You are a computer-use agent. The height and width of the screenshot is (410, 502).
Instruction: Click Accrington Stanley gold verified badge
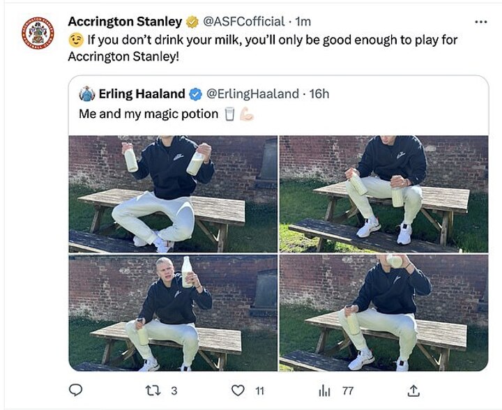(192, 22)
